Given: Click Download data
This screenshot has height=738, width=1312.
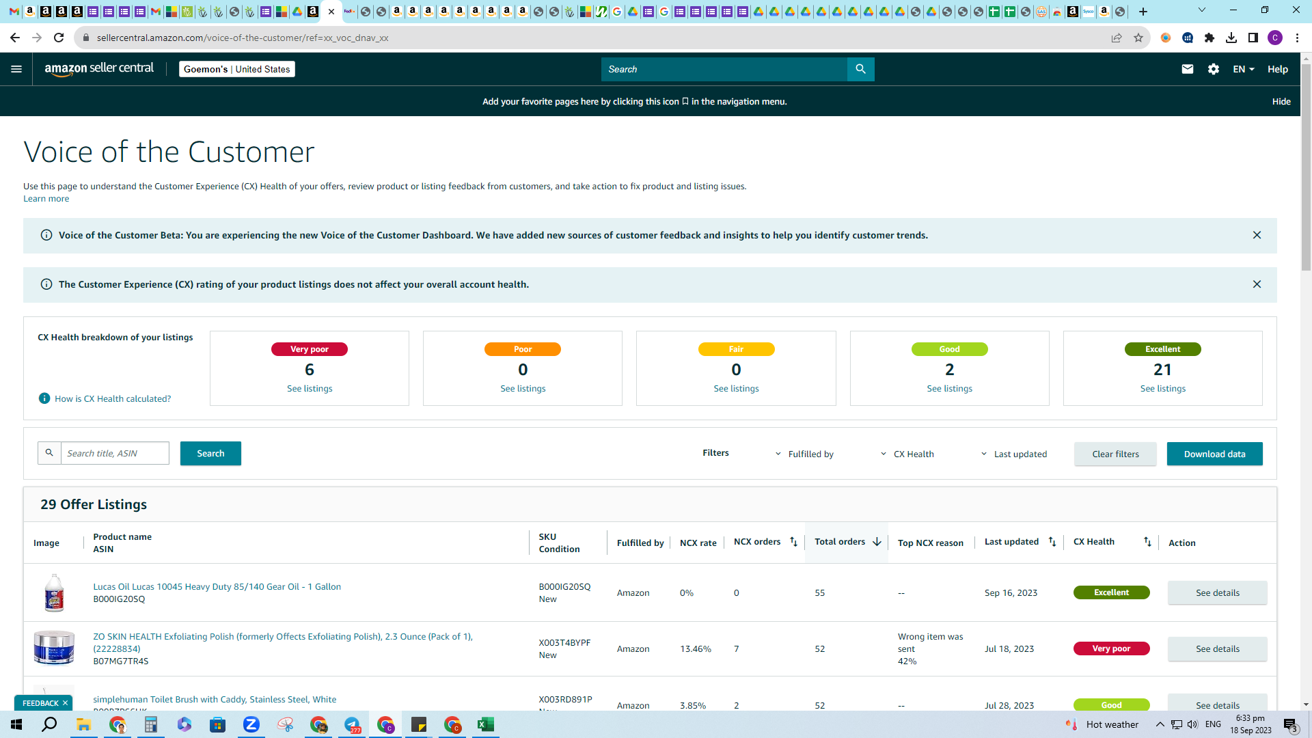Looking at the screenshot, I should (x=1214, y=454).
